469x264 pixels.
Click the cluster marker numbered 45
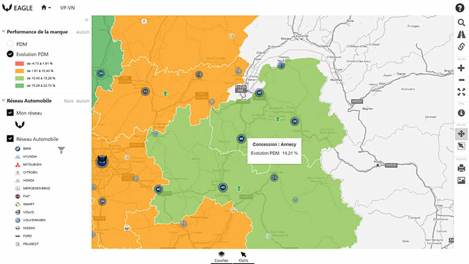coord(223,187)
